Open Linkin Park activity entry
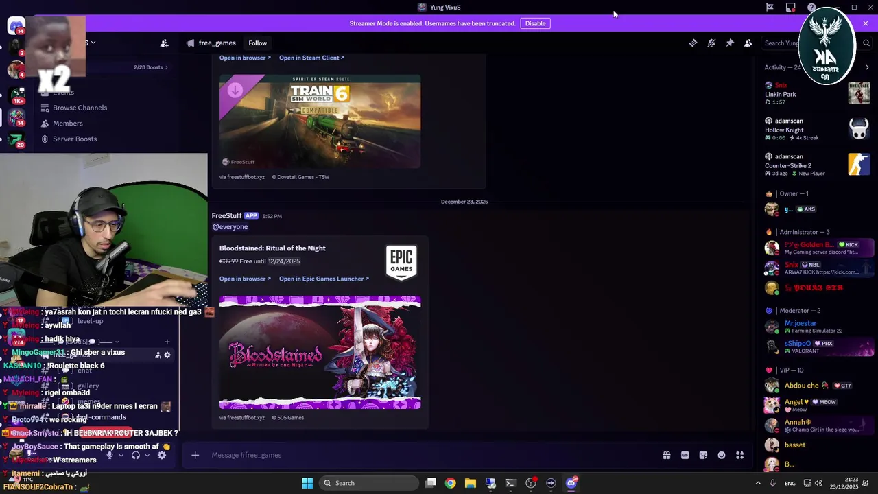Screen dimensions: 878x494 pyautogui.click(x=818, y=93)
